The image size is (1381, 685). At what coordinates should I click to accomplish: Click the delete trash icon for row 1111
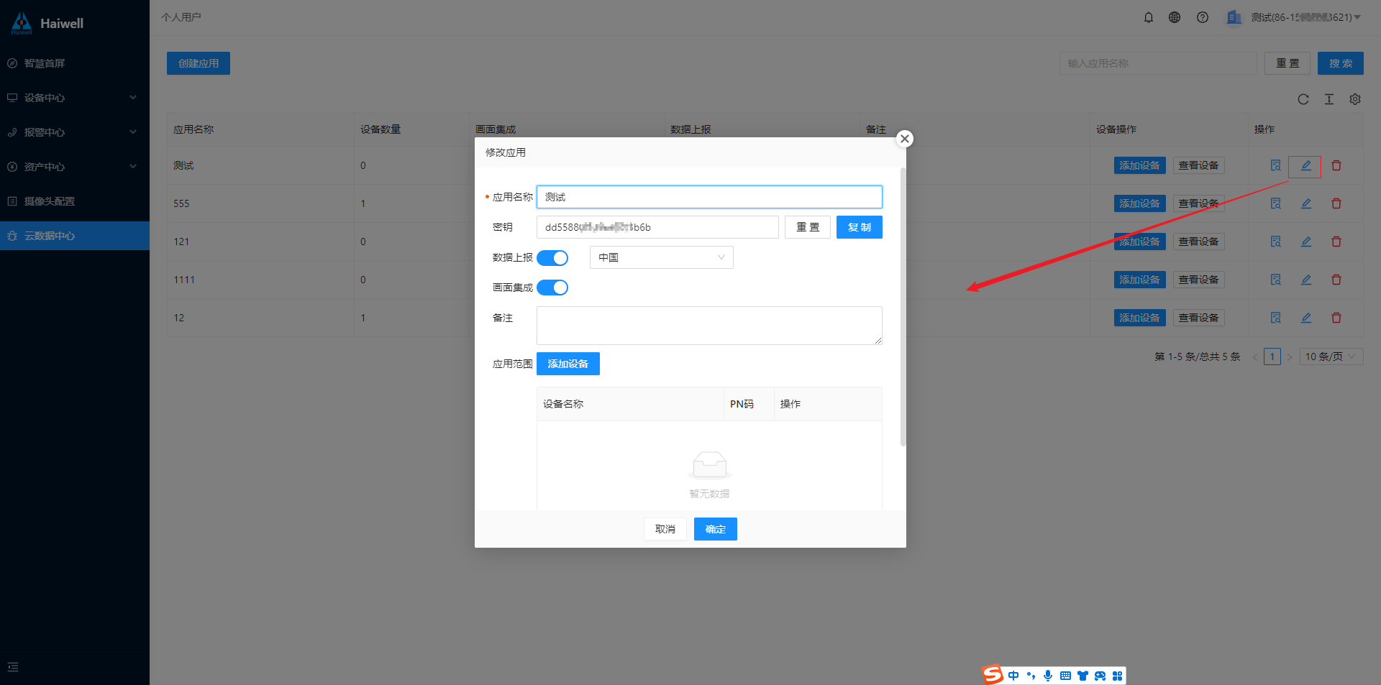pos(1336,280)
